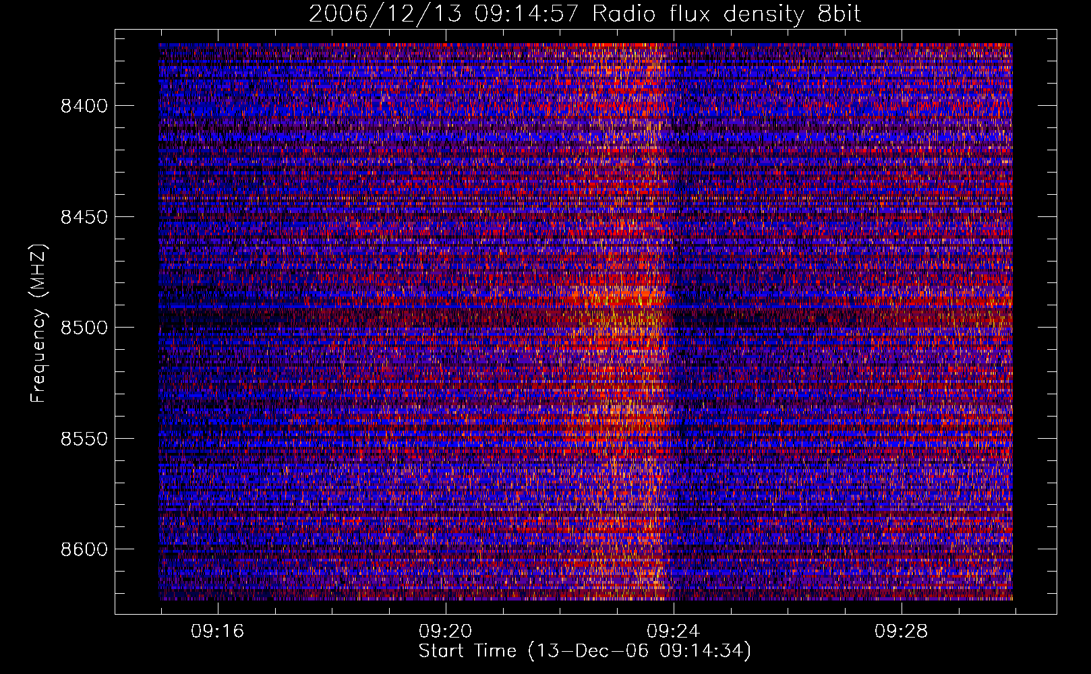1091x674 pixels.
Task: Select the 8400 frequency tick label
Action: (84, 106)
